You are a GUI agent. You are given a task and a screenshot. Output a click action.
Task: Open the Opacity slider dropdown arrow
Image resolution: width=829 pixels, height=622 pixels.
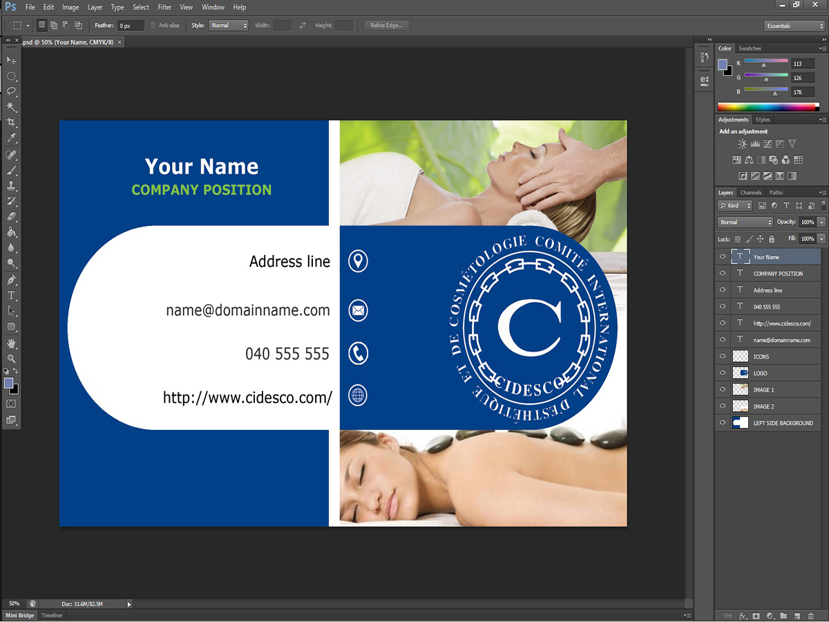821,222
